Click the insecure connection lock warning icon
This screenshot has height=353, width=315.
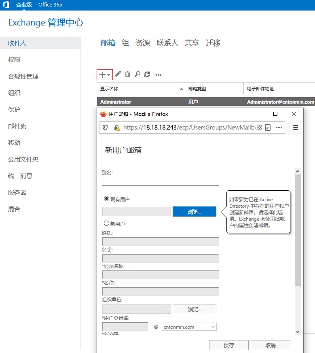pos(117,128)
